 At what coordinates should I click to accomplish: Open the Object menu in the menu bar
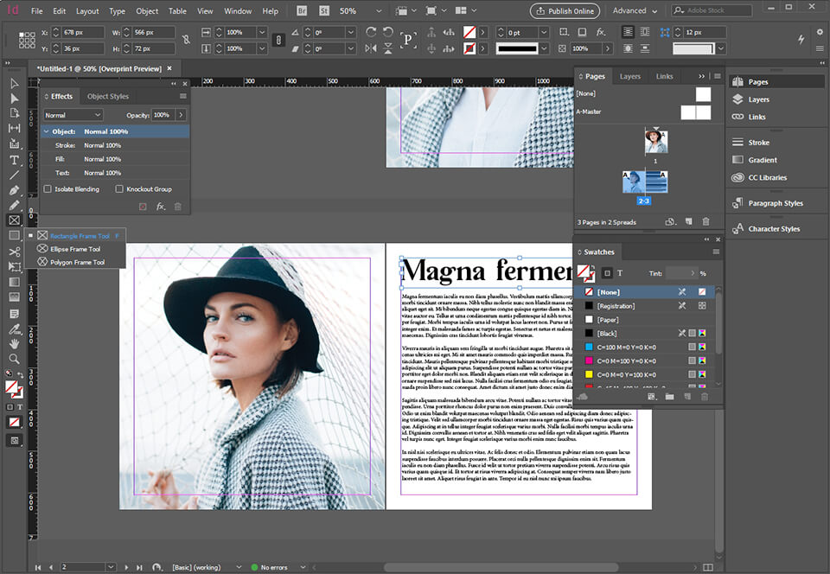coord(147,11)
